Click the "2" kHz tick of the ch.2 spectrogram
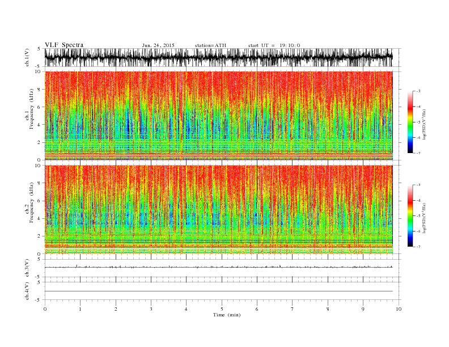The height and width of the screenshot is (347, 449). coord(39,236)
